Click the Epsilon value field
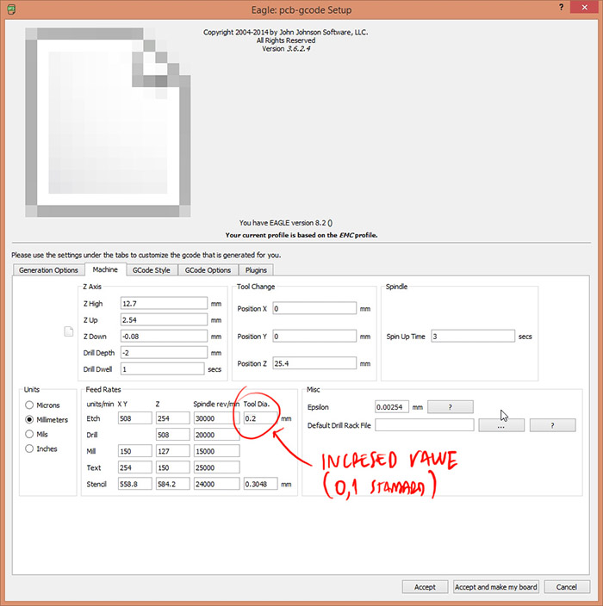The height and width of the screenshot is (606, 603). coord(392,407)
